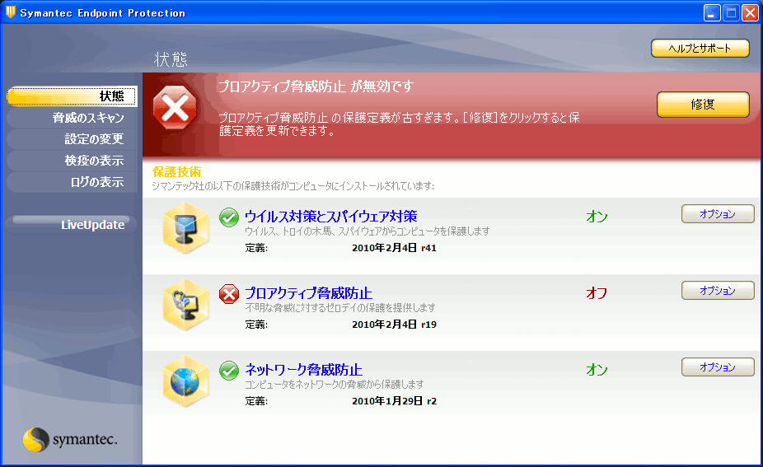Open オプション for ネットワーク脅威防止
The width and height of the screenshot is (763, 467).
[x=718, y=367]
